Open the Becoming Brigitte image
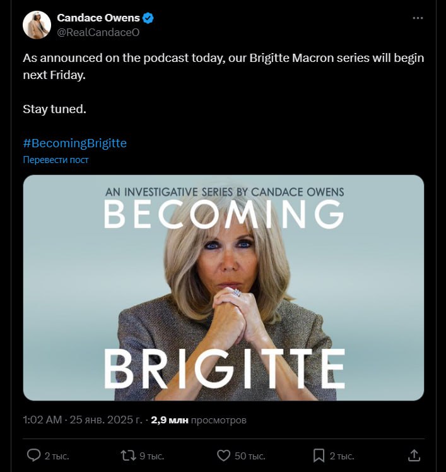 pyautogui.click(x=223, y=287)
